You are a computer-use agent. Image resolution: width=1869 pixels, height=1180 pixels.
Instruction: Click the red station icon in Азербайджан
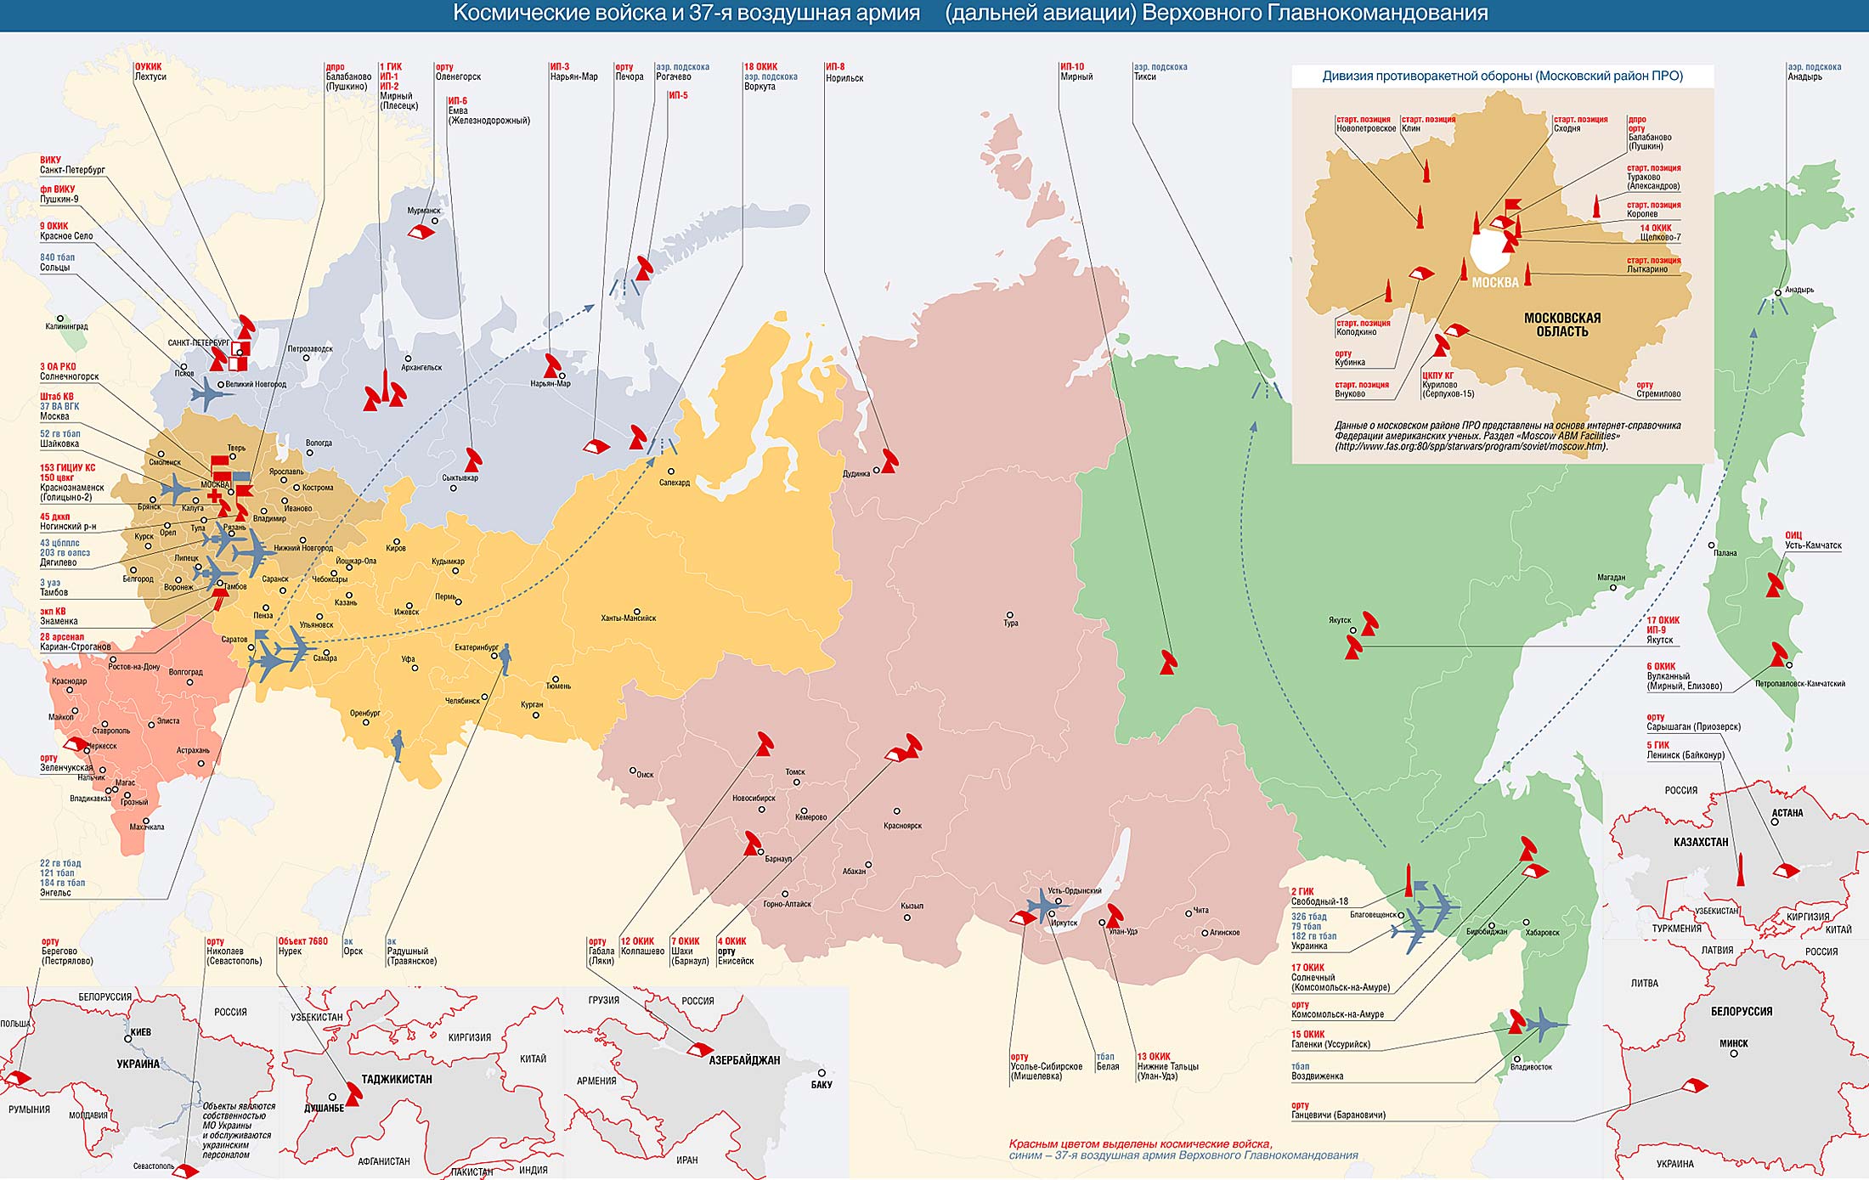point(700,1050)
